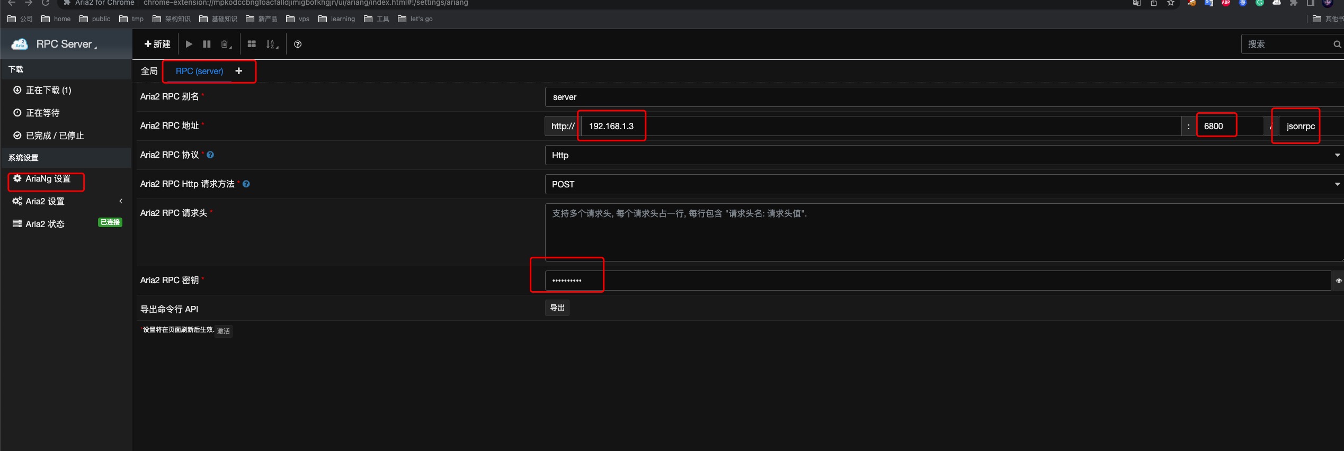
Task: Click the RPC host 192.168.1.3 field
Action: tap(881, 127)
